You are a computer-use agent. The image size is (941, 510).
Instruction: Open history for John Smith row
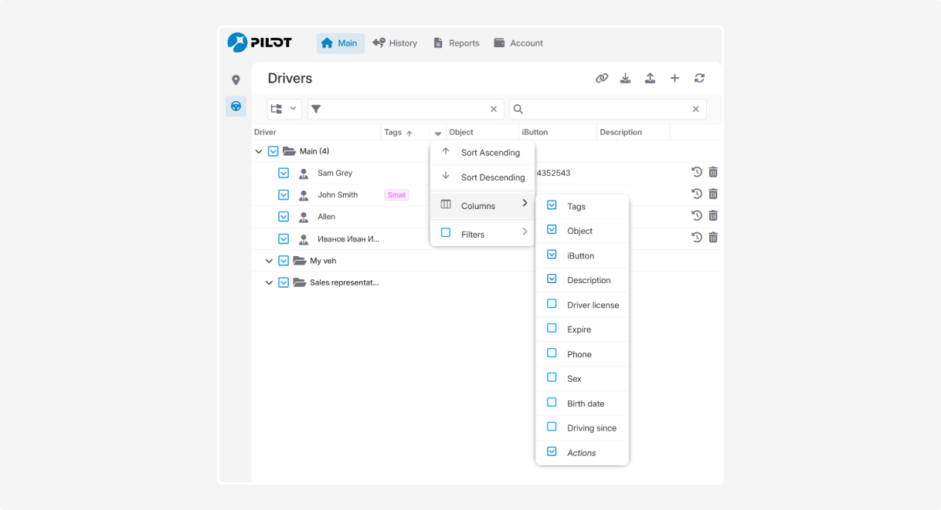point(696,194)
